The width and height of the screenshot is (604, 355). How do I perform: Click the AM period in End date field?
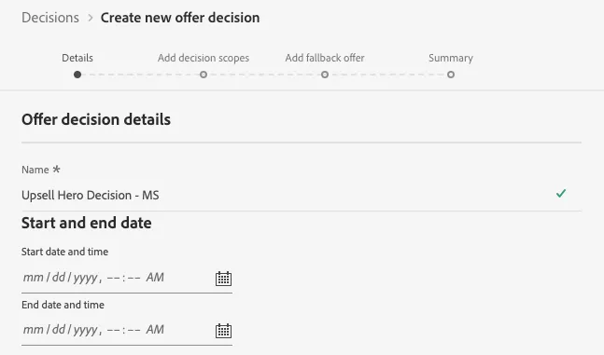tap(155, 330)
